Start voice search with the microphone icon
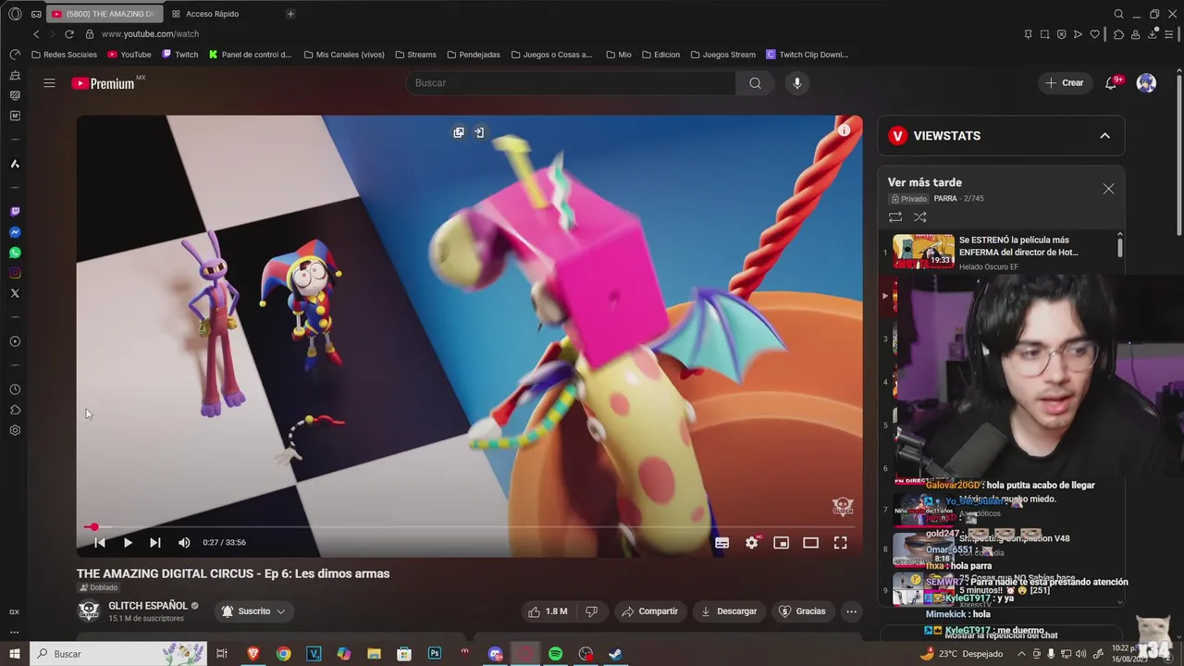This screenshot has width=1184, height=666. point(796,83)
